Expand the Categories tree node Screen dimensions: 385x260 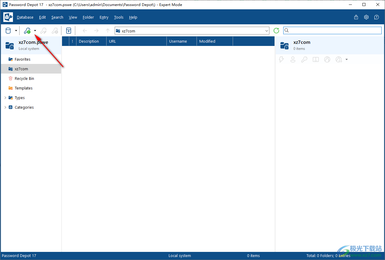coord(5,107)
